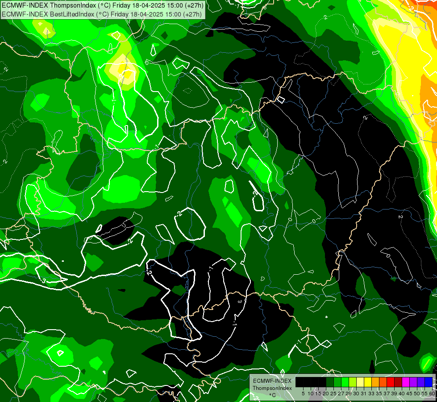
Task: Pick the orange 33–35 legend swatch
Action: point(375,382)
